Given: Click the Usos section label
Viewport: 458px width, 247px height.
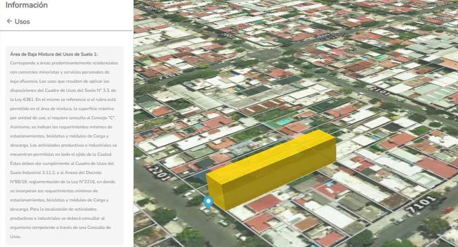Looking at the screenshot, I should pyautogui.click(x=22, y=22).
